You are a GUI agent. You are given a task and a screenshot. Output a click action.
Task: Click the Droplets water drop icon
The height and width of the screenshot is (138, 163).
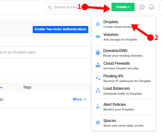point(98,24)
